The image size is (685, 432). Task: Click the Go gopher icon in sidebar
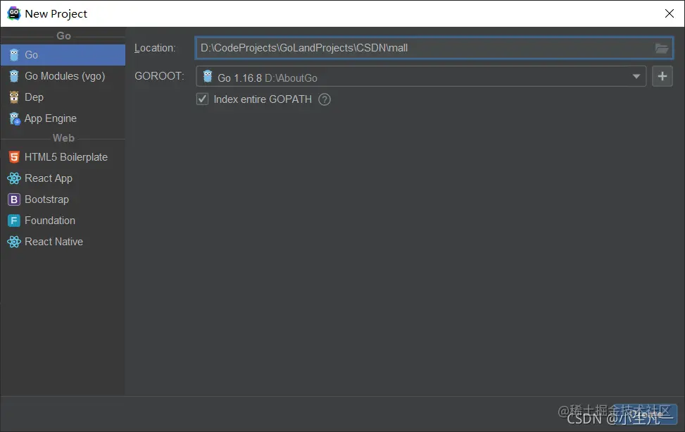click(14, 55)
